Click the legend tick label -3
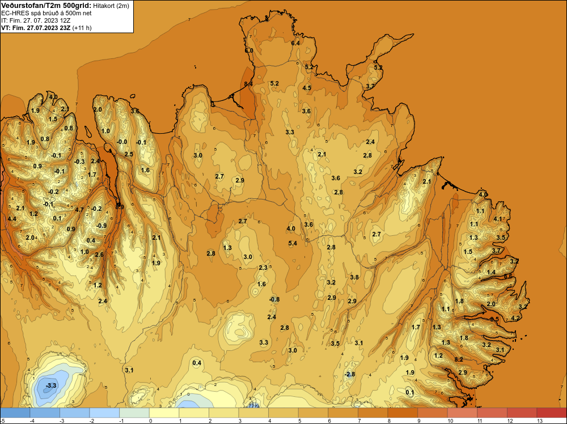 tap(62, 421)
